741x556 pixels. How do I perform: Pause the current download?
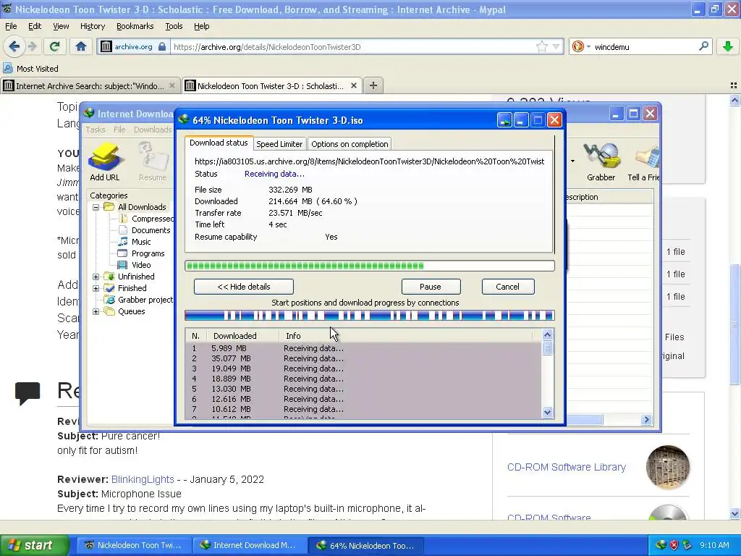(431, 287)
